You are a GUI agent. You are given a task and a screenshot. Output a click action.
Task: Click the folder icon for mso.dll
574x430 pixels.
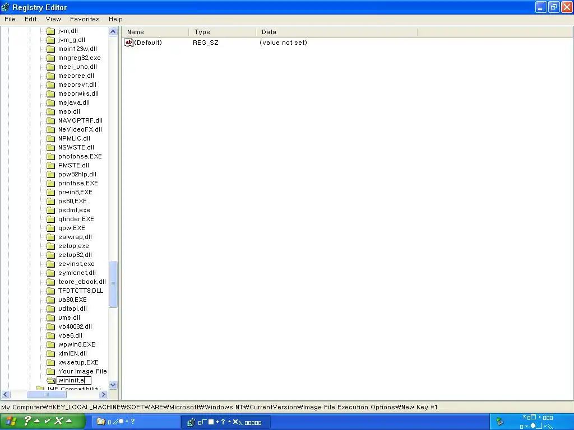pos(51,111)
